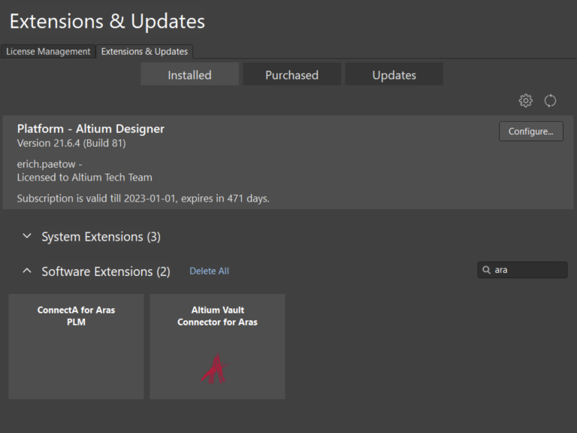
Task: Open the Purchased extensions view
Action: [x=292, y=75]
